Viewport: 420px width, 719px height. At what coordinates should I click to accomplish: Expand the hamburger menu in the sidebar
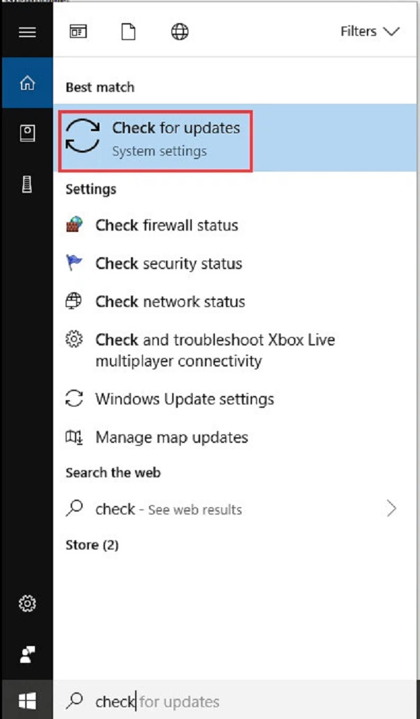tap(27, 32)
